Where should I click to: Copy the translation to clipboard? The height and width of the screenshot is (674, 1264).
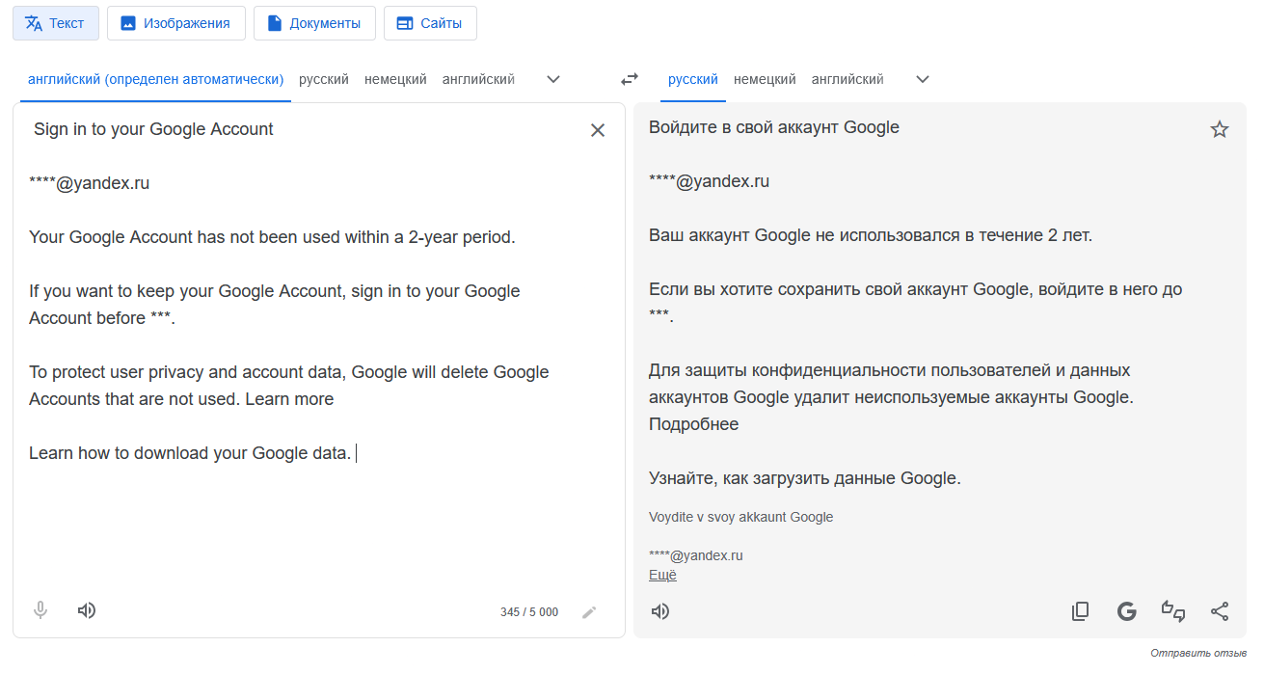1080,611
